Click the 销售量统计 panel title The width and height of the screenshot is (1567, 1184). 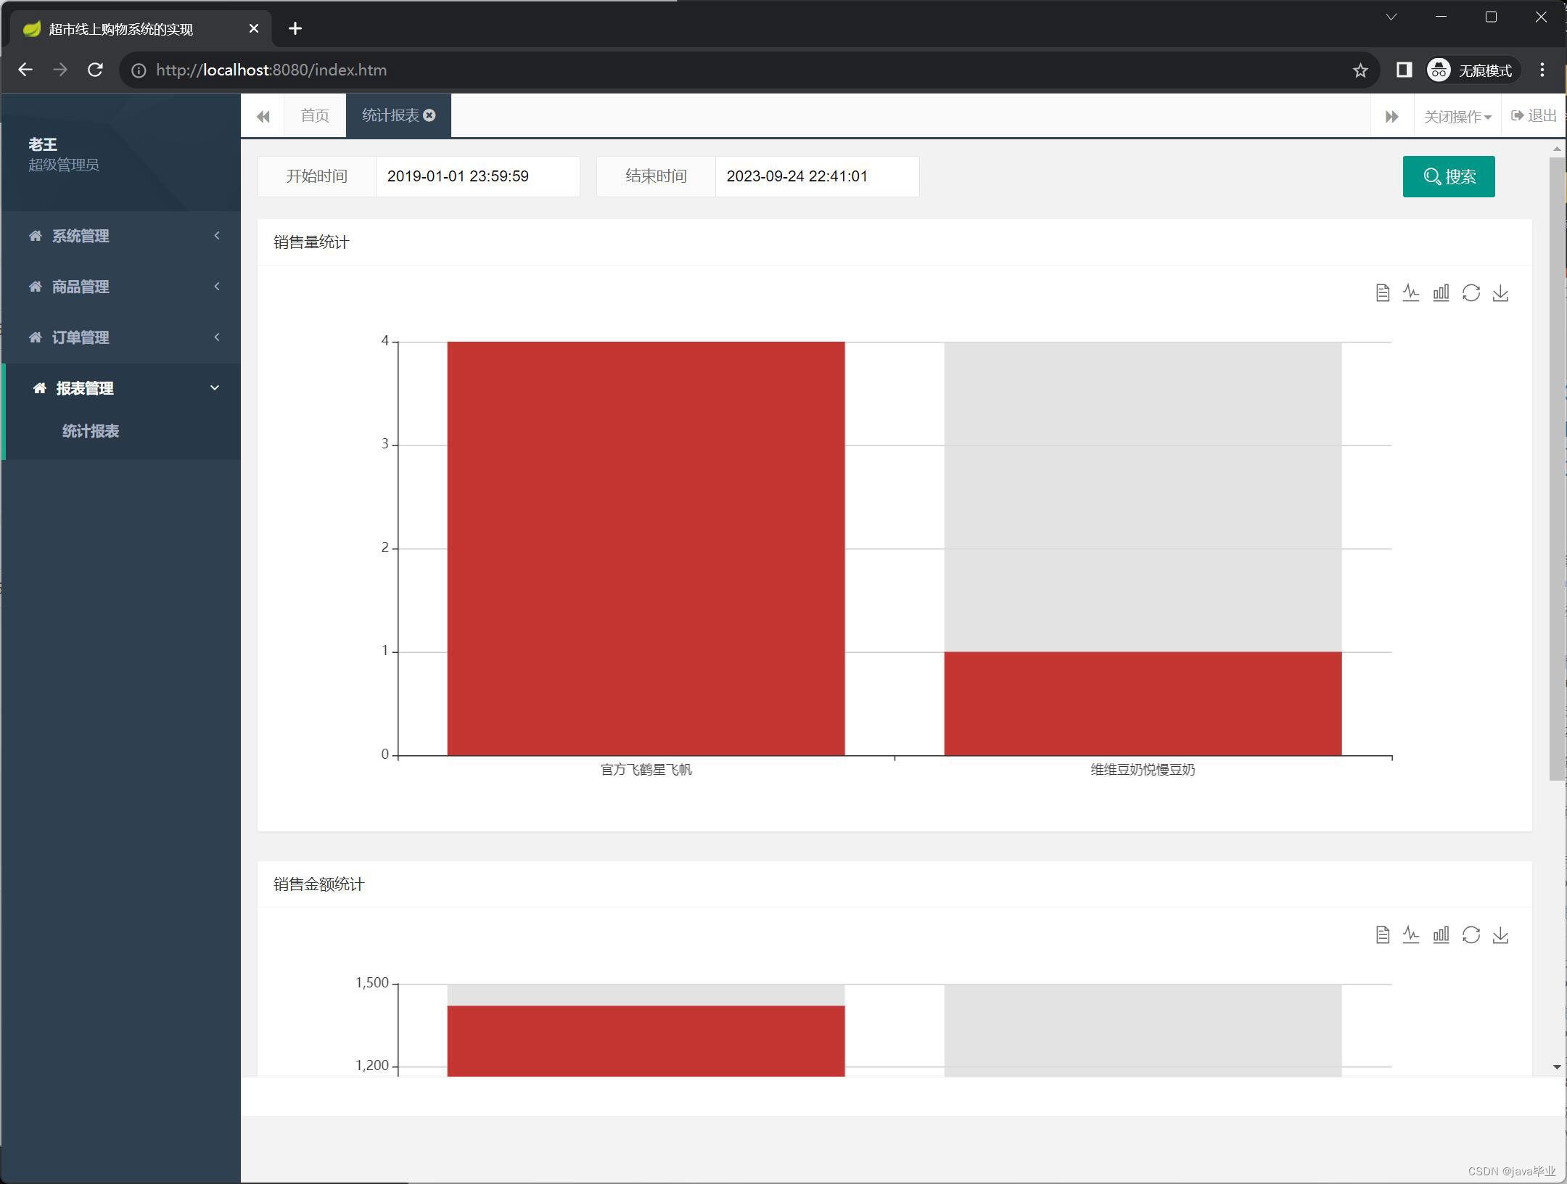(x=311, y=242)
